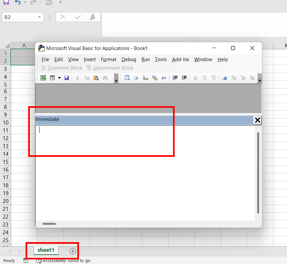This screenshot has width=287, height=264.
Task: Open the Undo history dropdown arrow
Action: [25, 2]
